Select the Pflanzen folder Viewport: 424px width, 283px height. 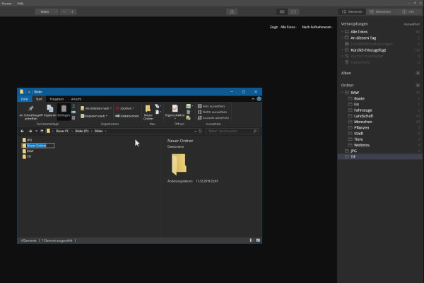[x=361, y=127]
